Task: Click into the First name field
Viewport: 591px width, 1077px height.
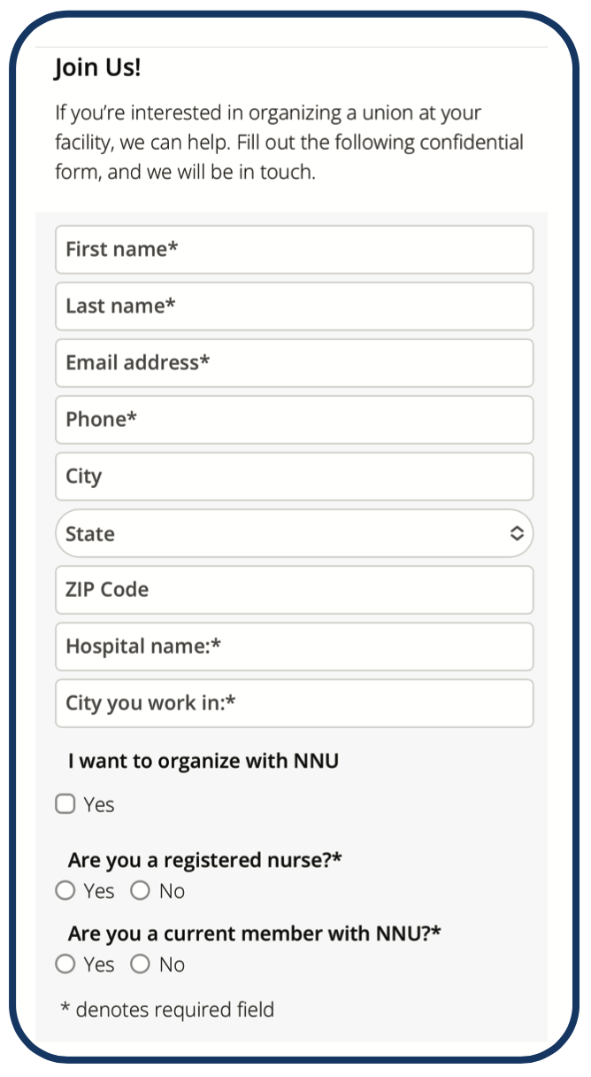Action: pos(295,249)
